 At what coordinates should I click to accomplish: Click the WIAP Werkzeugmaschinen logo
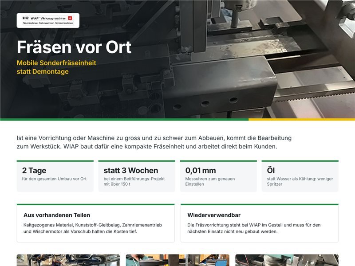(x=48, y=20)
